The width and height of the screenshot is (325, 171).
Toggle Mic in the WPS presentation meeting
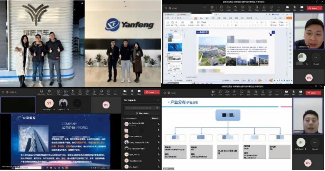click(295, 8)
